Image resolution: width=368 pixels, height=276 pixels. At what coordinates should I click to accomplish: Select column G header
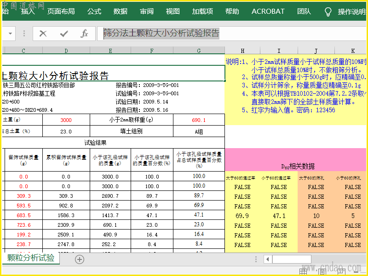pyautogui.click(x=199, y=51)
